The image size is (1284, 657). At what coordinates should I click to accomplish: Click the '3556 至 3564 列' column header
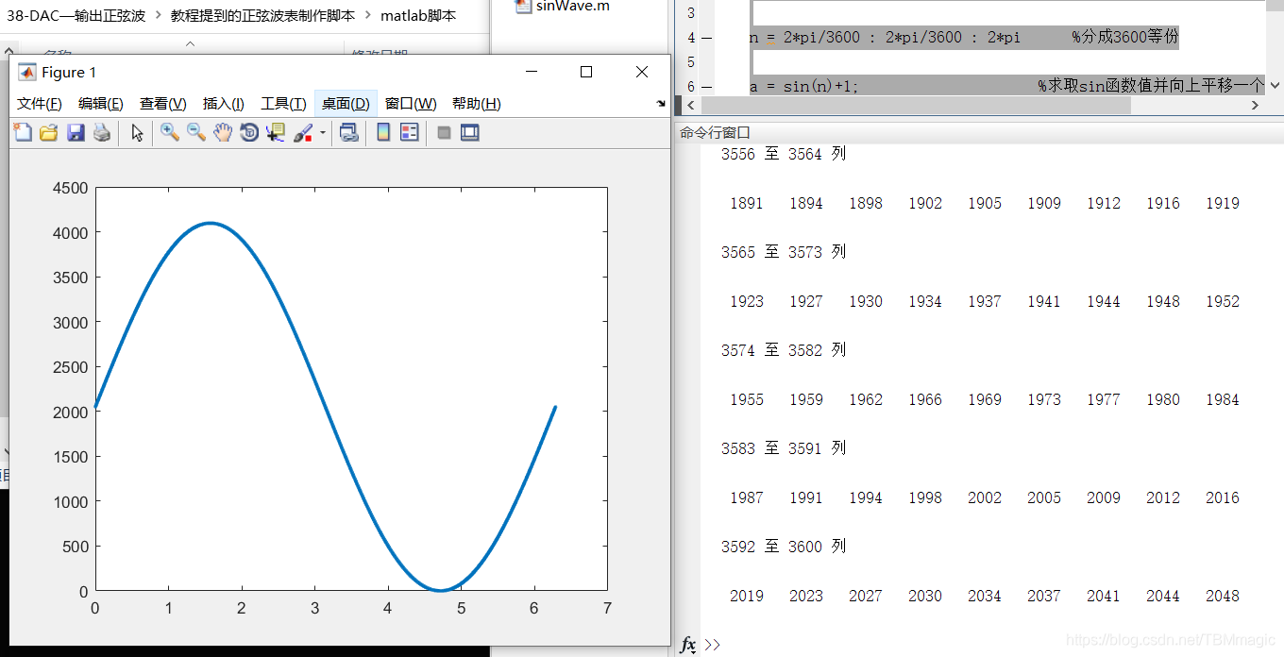tap(784, 154)
